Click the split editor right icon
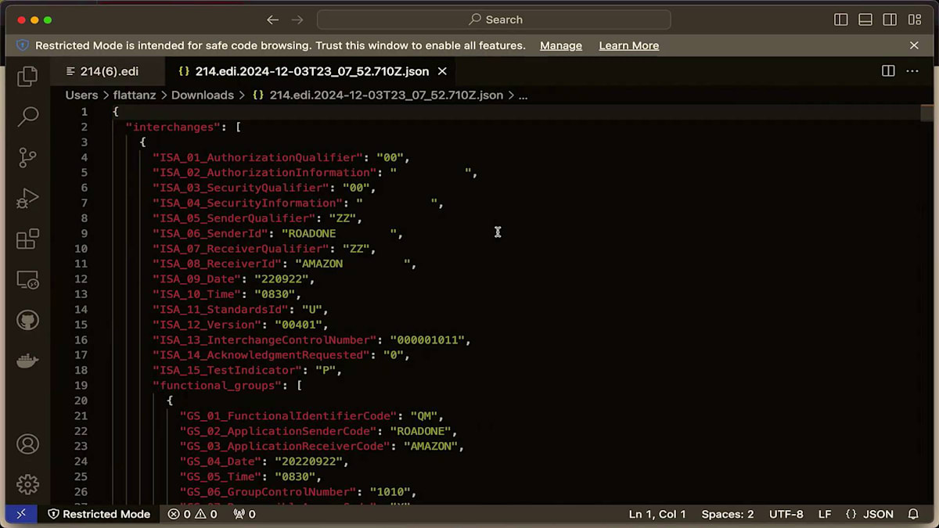The width and height of the screenshot is (939, 528). (x=888, y=71)
